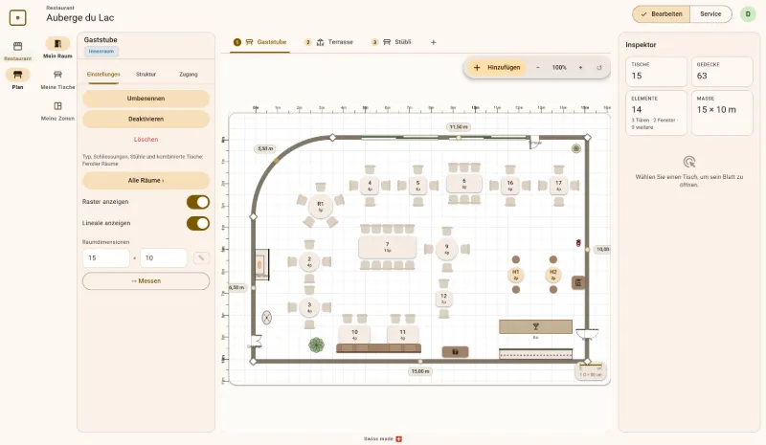Select the door at the bottom-left wall
Screen dimensions: 766x445
(256, 341)
